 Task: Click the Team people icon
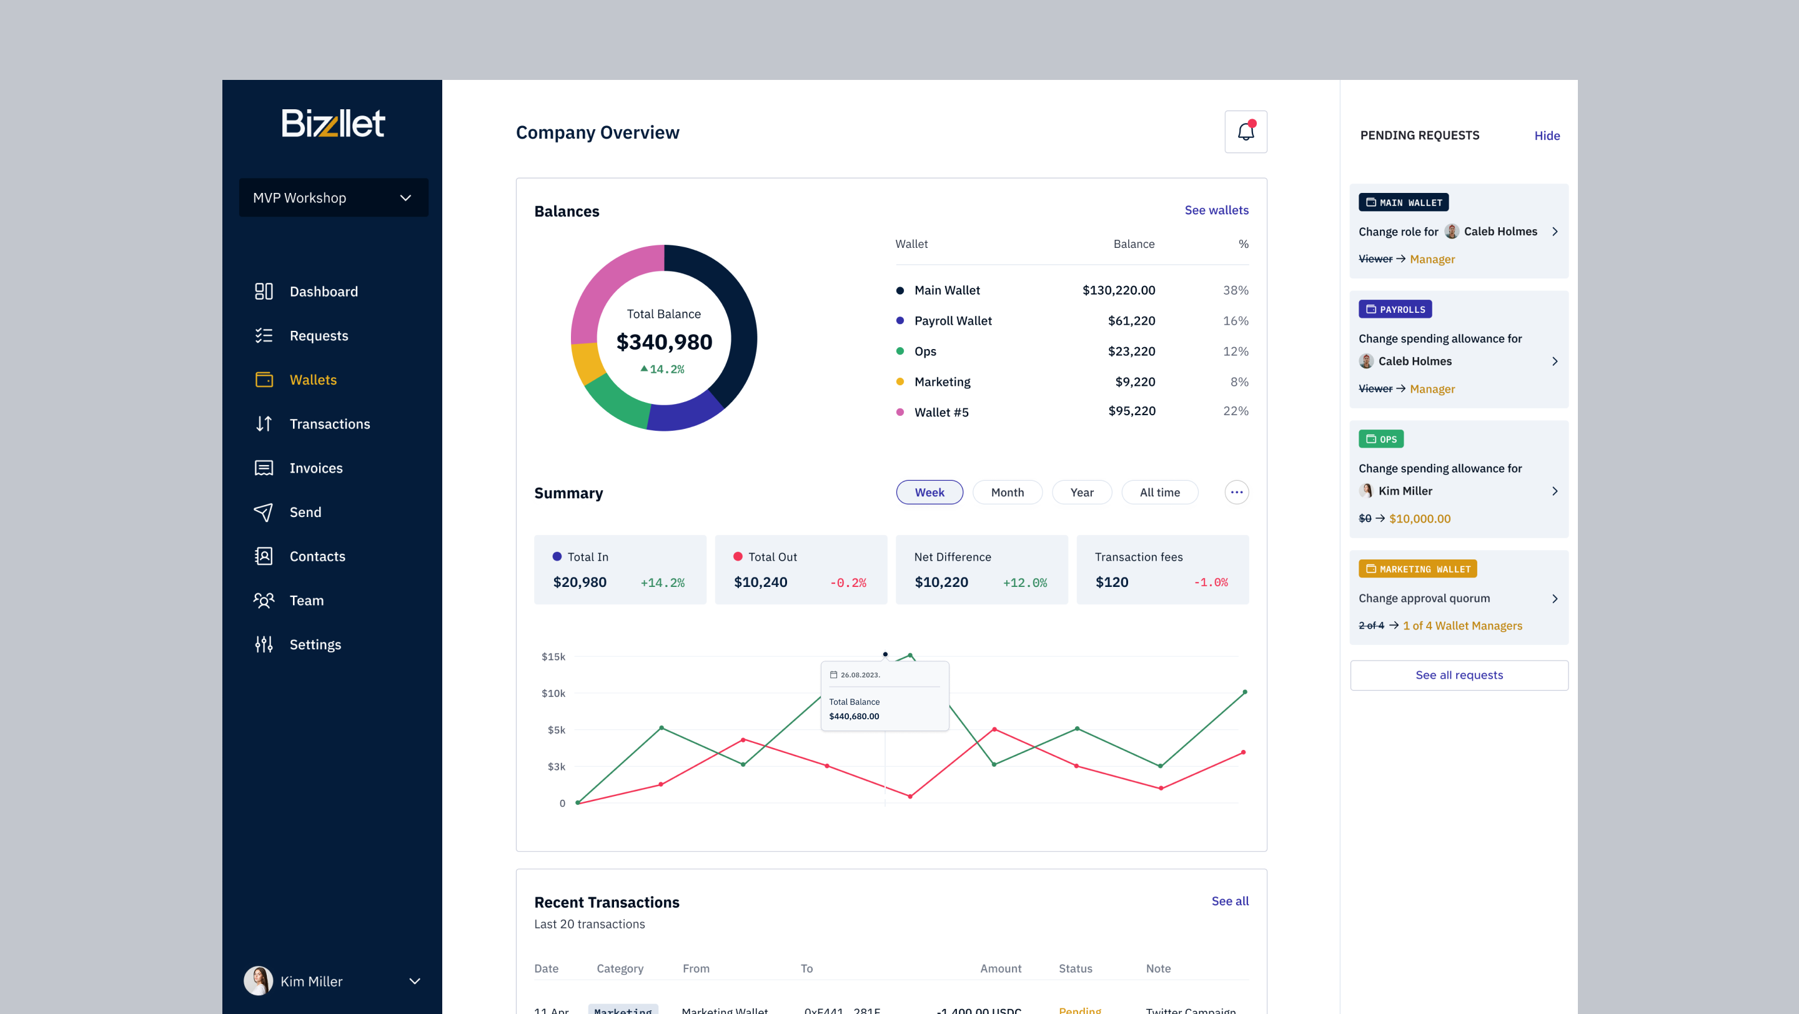pos(263,599)
